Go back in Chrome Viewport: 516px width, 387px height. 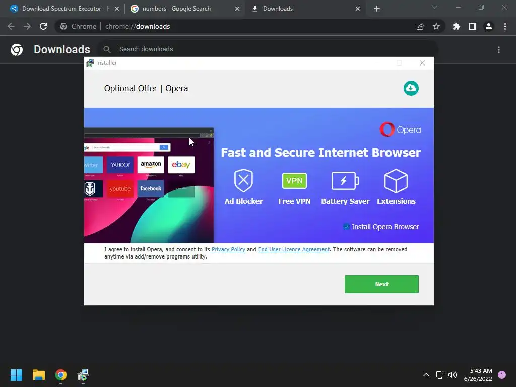click(11, 26)
